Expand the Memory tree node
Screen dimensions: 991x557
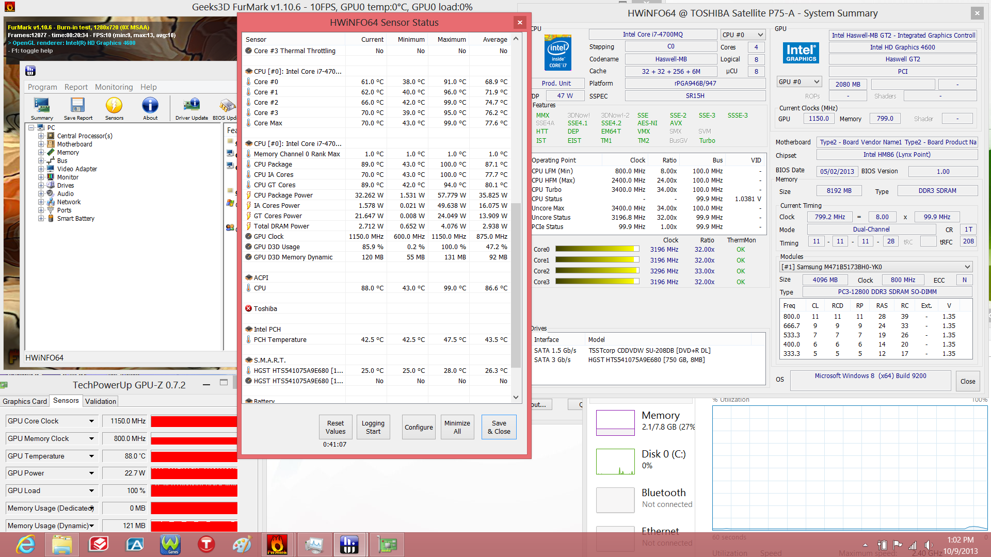(x=41, y=153)
